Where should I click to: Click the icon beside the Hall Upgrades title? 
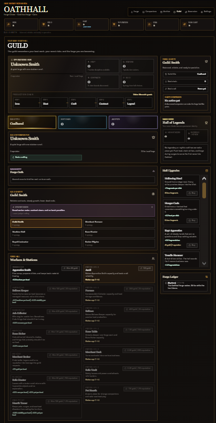[x=207, y=170]
